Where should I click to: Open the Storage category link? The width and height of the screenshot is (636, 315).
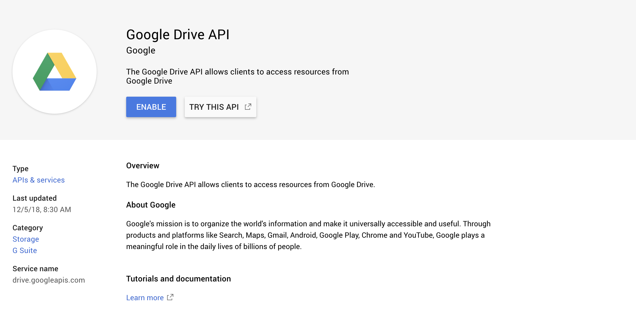pyautogui.click(x=26, y=239)
